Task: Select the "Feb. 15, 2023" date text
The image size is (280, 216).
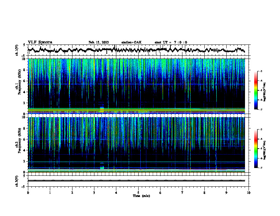Action: coord(99,42)
